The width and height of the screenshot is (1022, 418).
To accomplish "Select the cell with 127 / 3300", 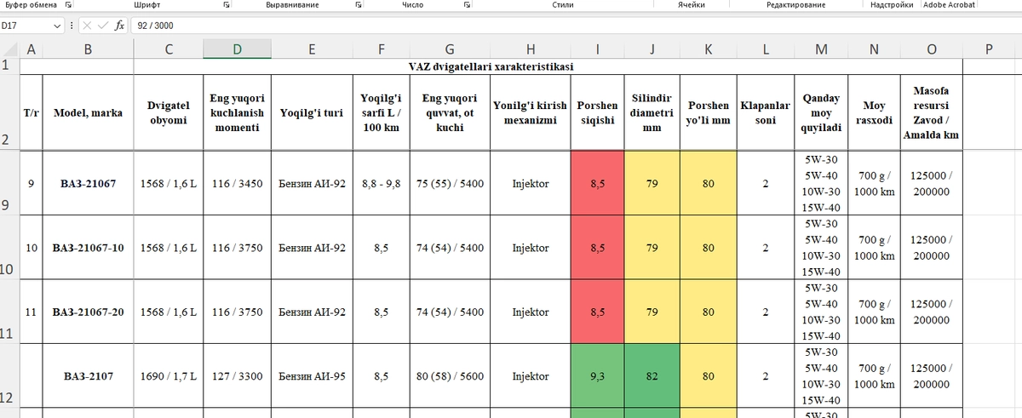I will click(x=238, y=375).
